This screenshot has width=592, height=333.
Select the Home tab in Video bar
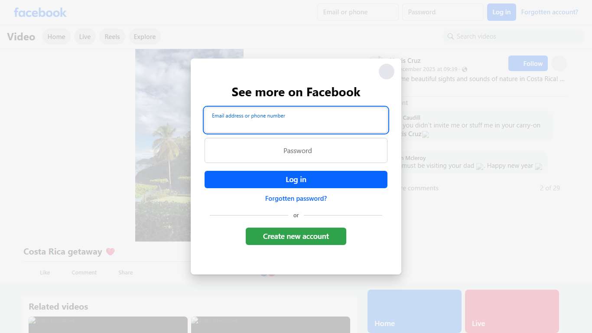56,37
